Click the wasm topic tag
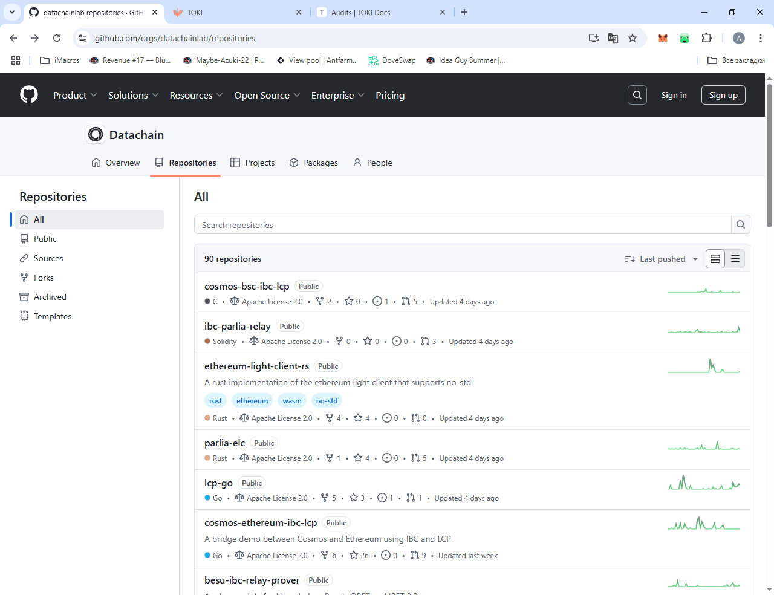The height and width of the screenshot is (595, 774). point(292,400)
